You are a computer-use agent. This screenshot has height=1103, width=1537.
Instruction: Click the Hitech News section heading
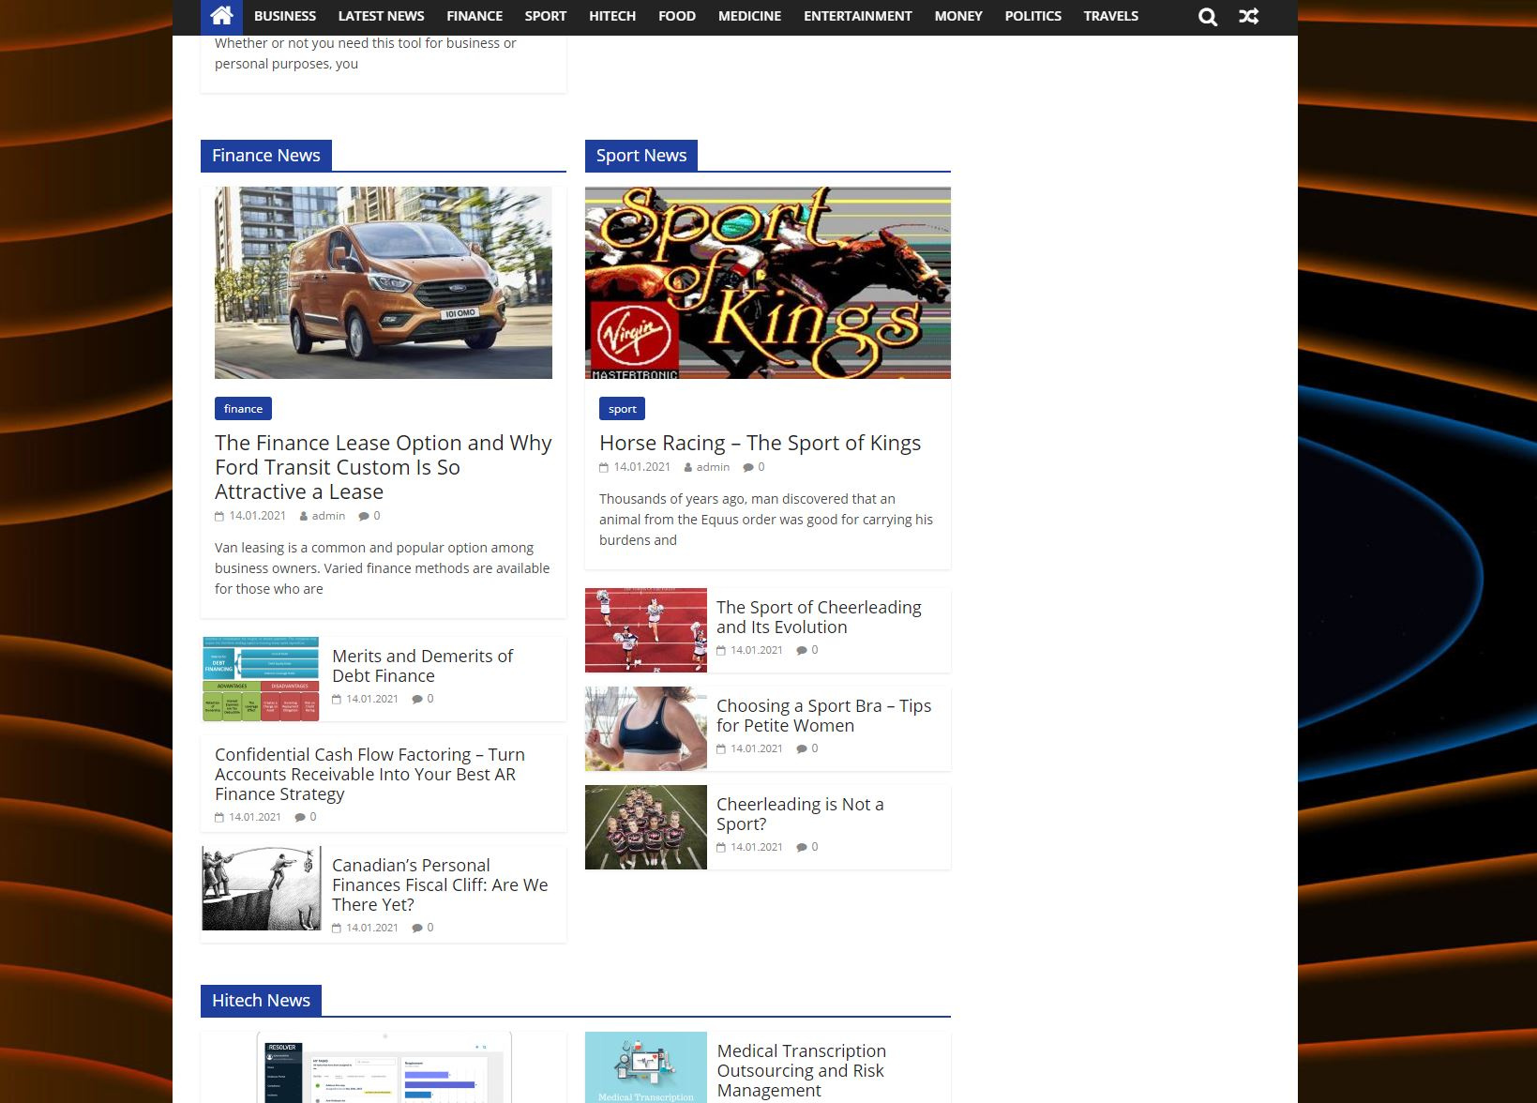pyautogui.click(x=261, y=1001)
